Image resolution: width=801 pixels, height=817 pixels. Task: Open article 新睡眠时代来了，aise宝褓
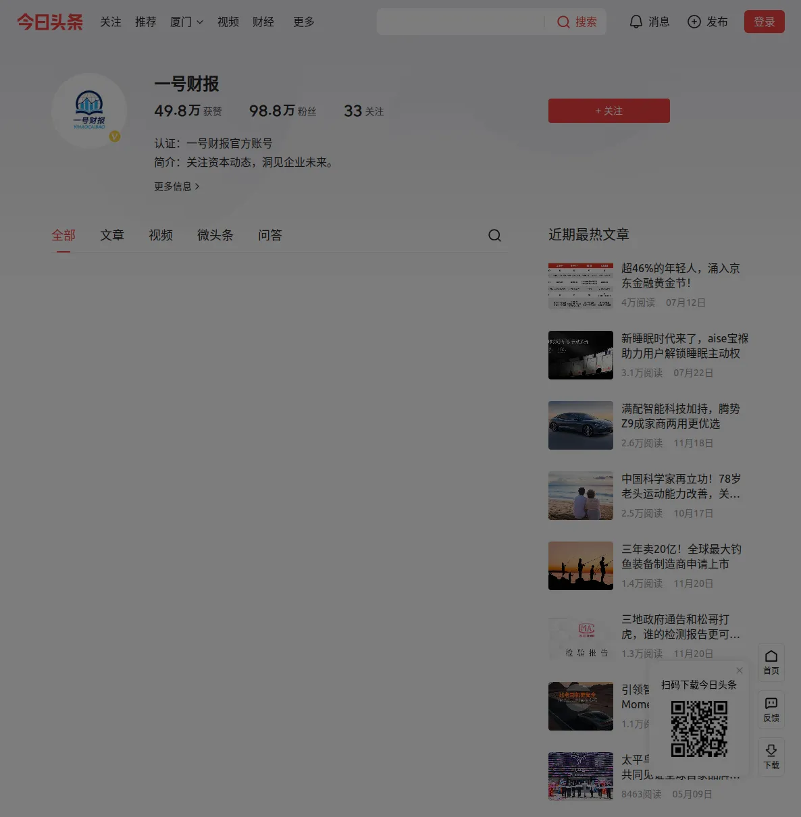tap(685, 346)
